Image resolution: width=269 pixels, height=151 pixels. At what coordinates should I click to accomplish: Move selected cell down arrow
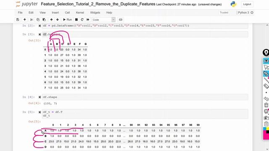click(x=58, y=20)
